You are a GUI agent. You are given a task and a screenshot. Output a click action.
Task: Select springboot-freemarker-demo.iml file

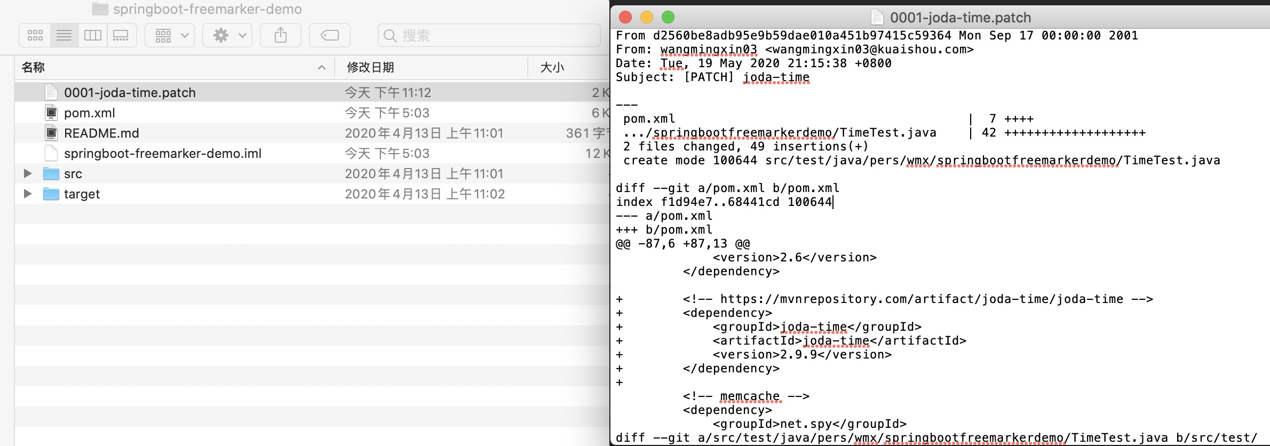162,154
